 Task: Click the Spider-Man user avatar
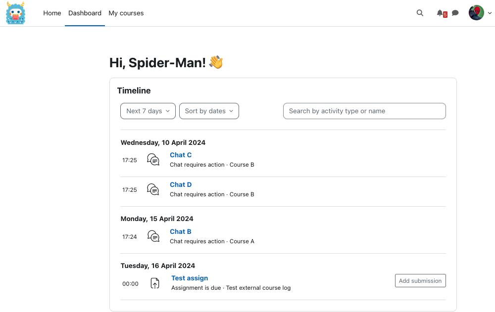[x=476, y=13]
